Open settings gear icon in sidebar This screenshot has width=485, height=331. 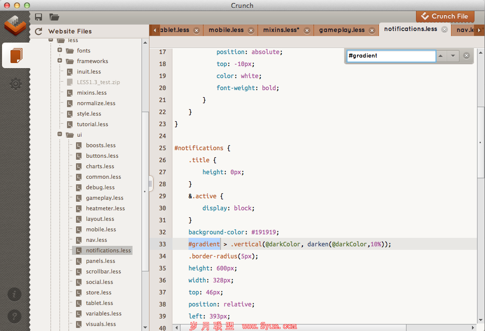[x=15, y=84]
